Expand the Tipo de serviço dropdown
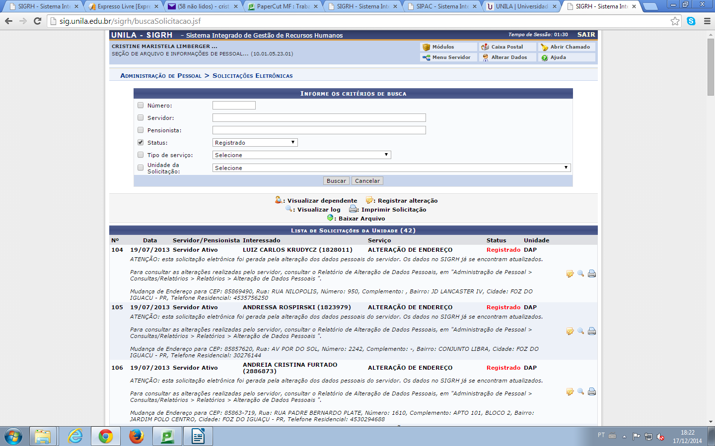 [x=301, y=155]
